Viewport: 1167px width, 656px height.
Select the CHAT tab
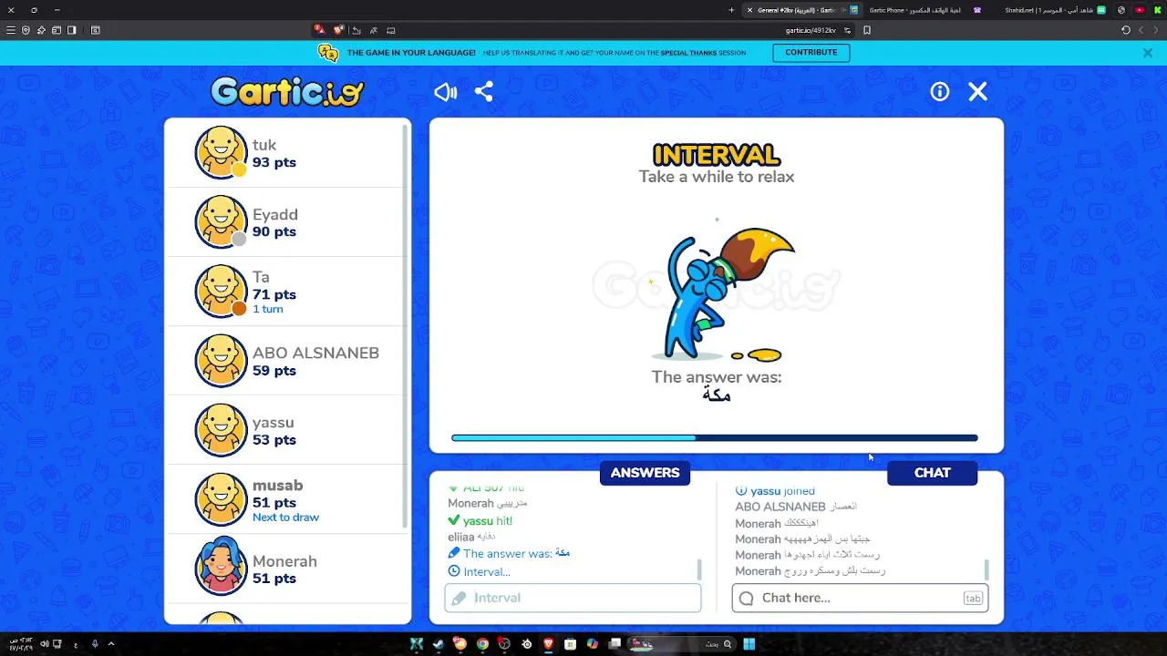[x=932, y=473]
